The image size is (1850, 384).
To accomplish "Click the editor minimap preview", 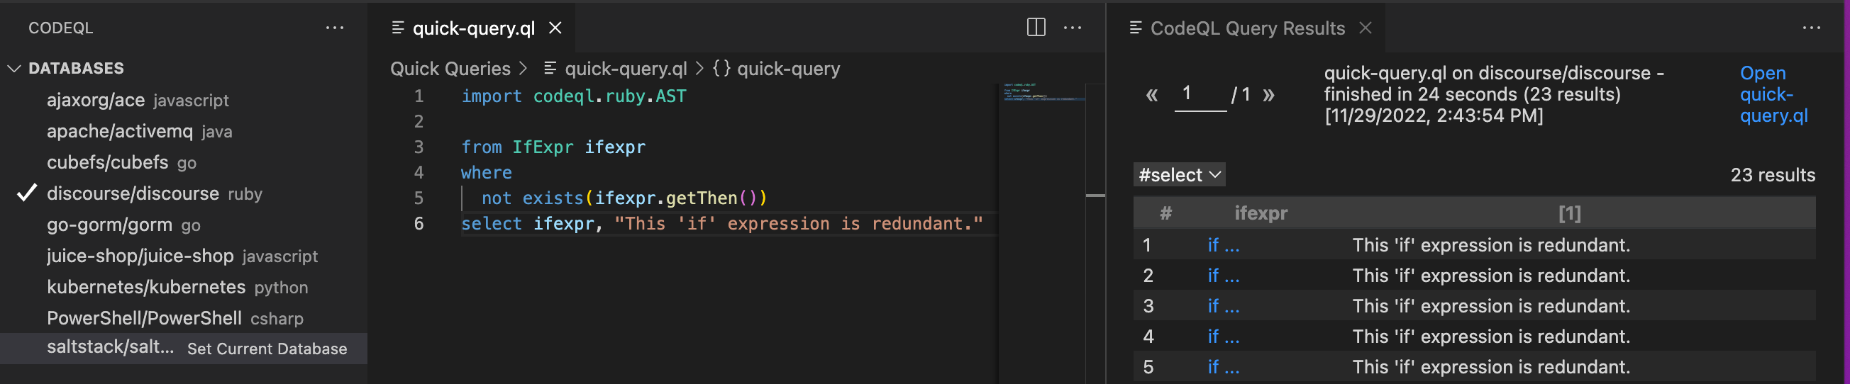I will click(x=1043, y=94).
